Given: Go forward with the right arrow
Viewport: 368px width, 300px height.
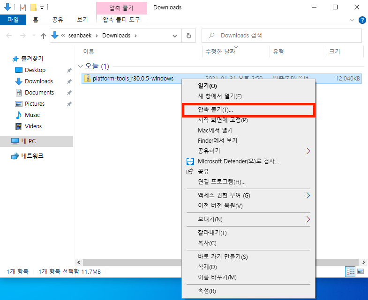Looking at the screenshot, I should click(x=23, y=36).
